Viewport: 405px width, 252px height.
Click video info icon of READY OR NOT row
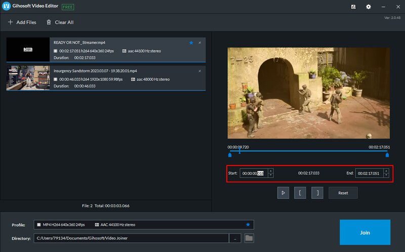pyautogui.click(x=55, y=51)
